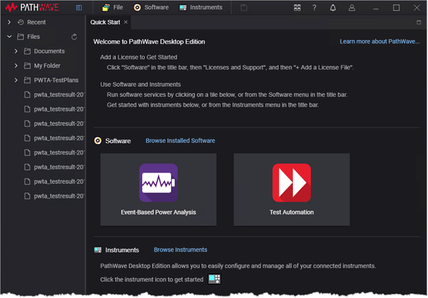Open help question mark icon
The width and height of the screenshot is (428, 298).
[x=314, y=7]
